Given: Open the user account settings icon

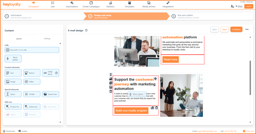Looking at the screenshot, I should (232, 6).
